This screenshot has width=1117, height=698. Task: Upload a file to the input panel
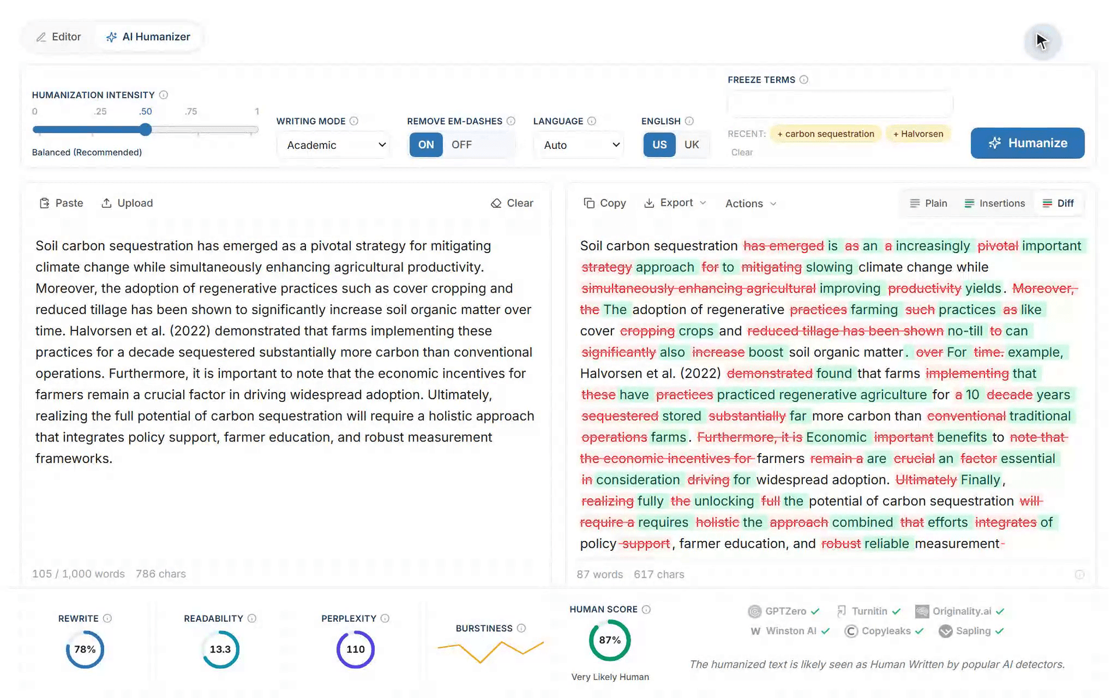tap(127, 203)
